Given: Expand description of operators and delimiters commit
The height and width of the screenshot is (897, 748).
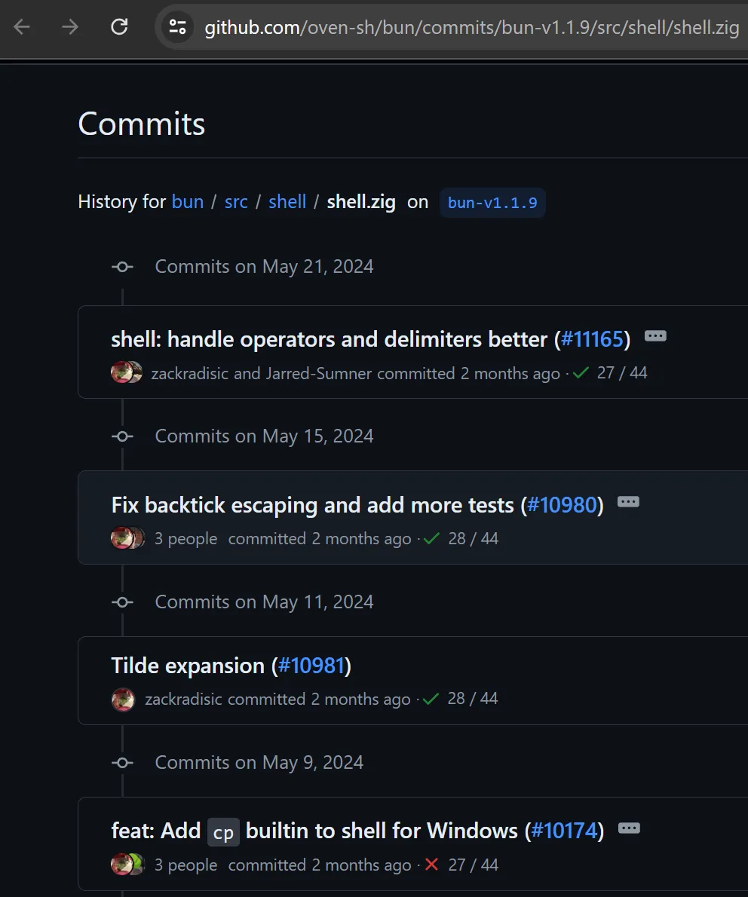Looking at the screenshot, I should coord(655,336).
